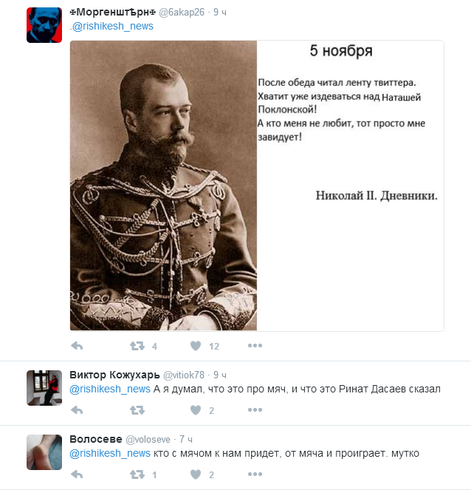Enlarge the Николай II diary image
Screen dimensions: 471x490
click(257, 186)
